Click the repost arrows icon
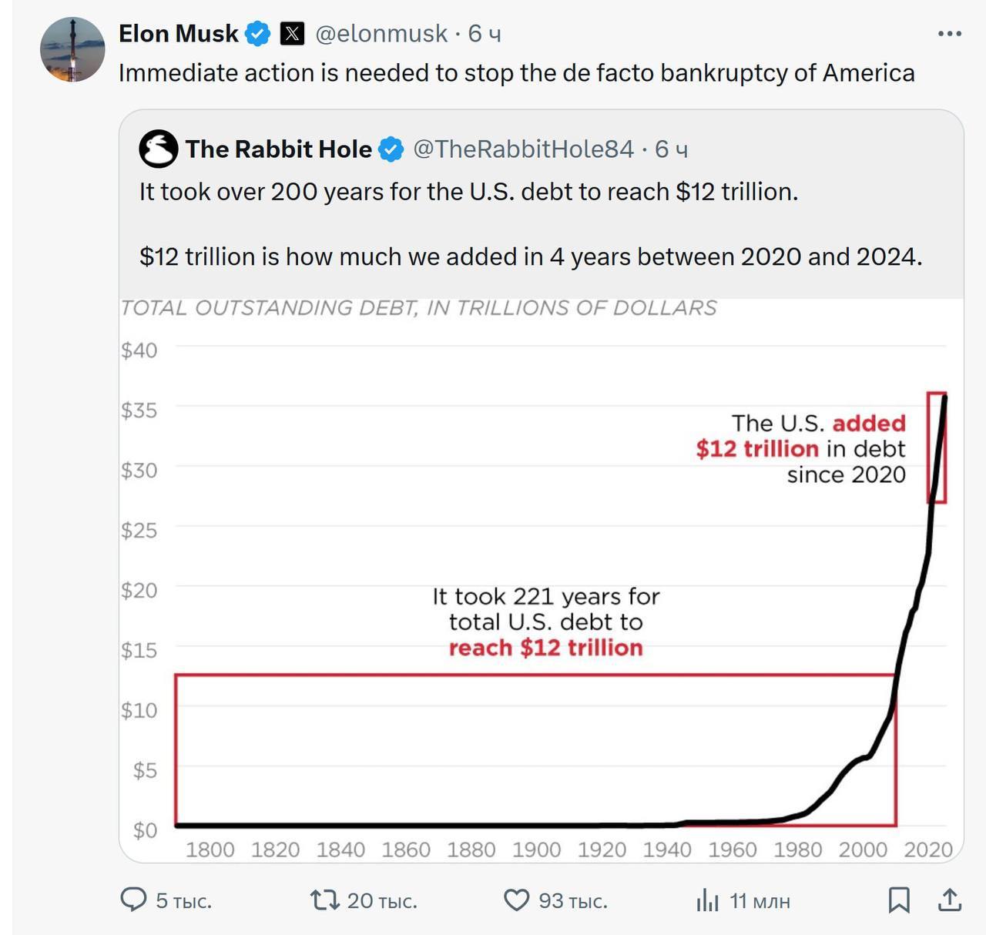The width and height of the screenshot is (986, 935). (324, 900)
